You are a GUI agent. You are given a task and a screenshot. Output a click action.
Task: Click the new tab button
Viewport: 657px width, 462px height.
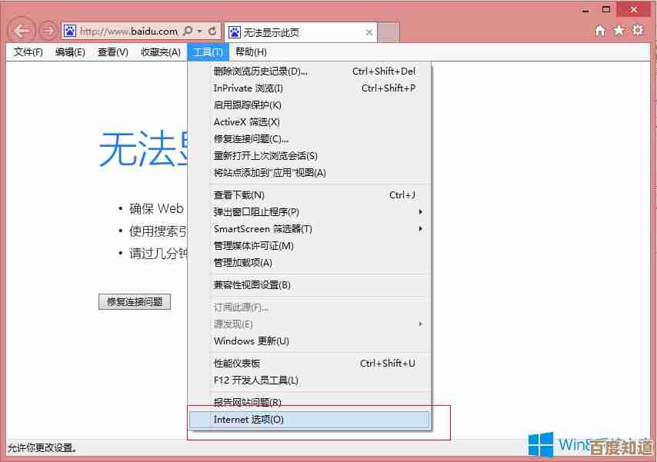point(389,32)
